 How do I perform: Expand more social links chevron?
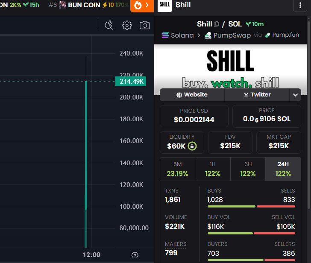(295, 95)
